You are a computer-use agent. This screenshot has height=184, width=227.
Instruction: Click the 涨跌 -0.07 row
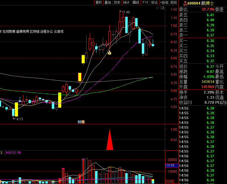pos(197,72)
